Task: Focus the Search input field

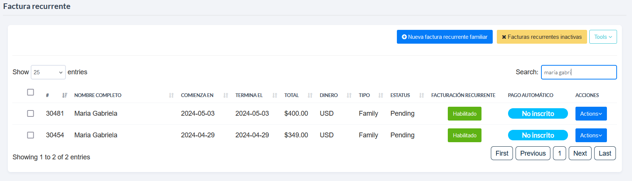Action: tap(578, 72)
